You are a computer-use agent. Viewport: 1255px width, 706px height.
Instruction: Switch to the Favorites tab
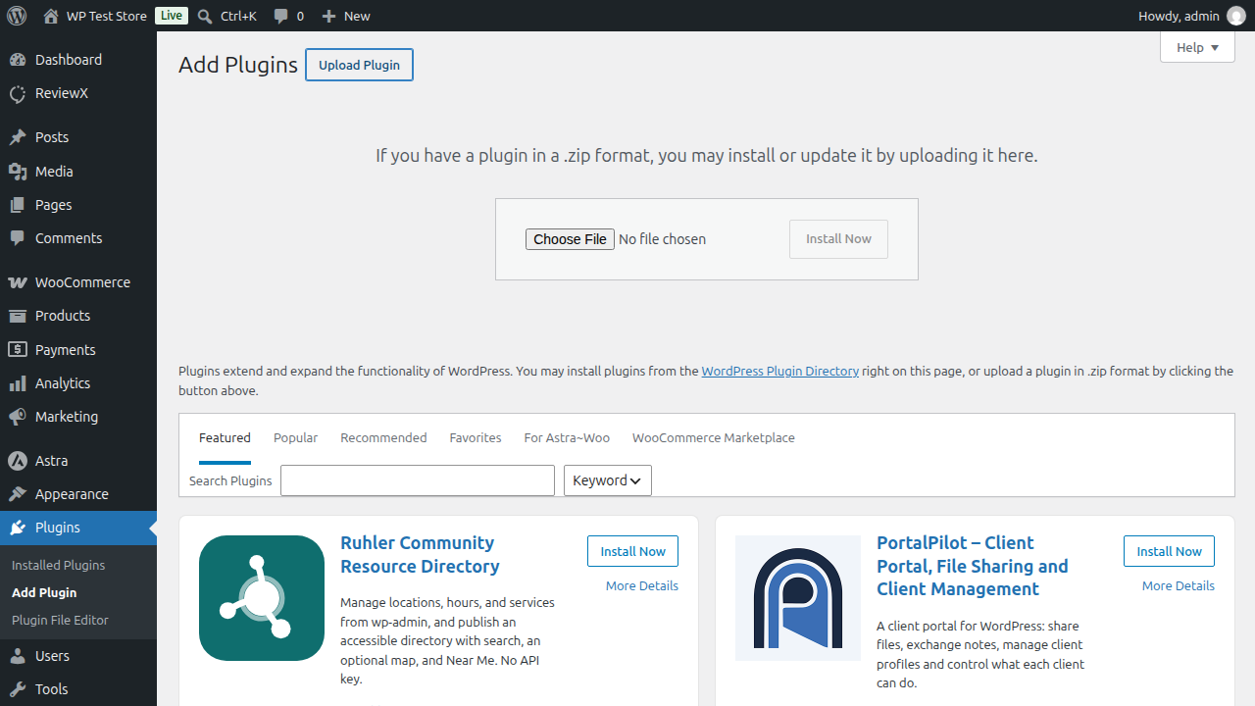coord(476,438)
